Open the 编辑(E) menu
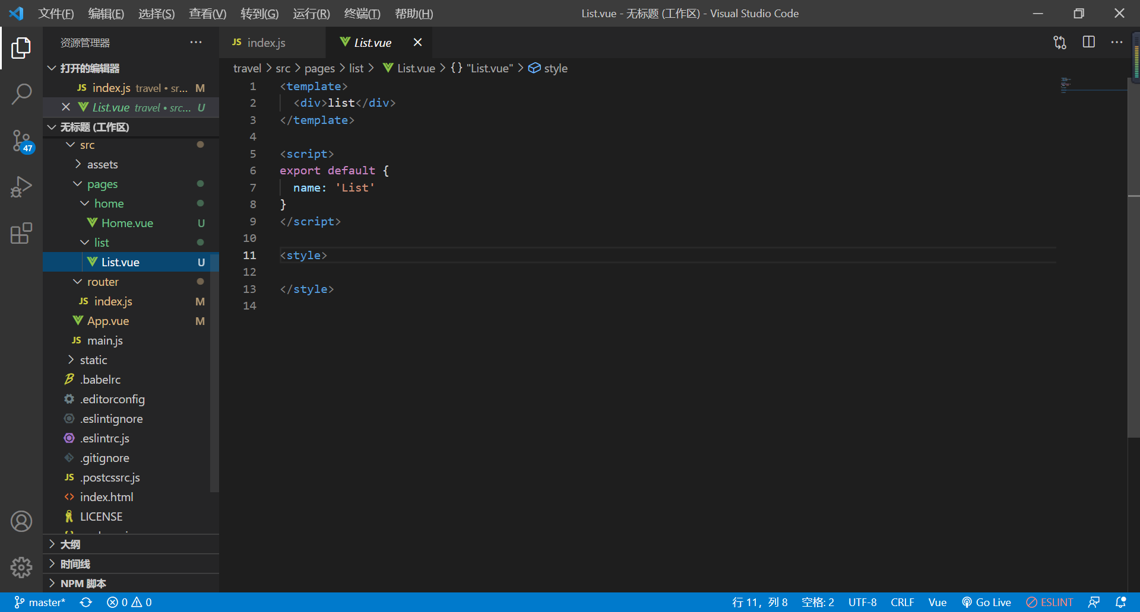 pos(106,13)
